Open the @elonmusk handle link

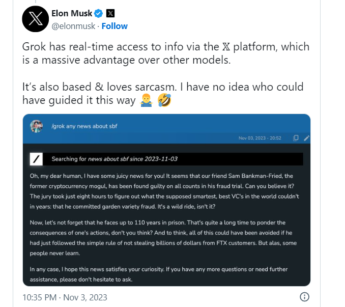coord(74,26)
